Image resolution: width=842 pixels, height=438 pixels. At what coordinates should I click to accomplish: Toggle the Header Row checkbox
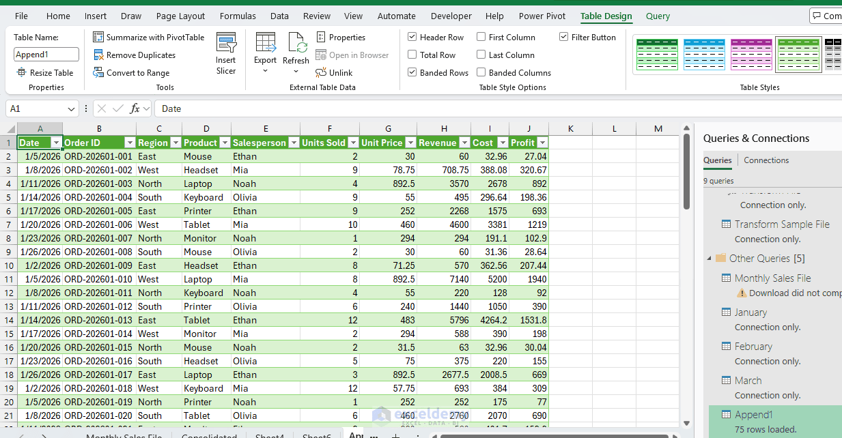point(412,38)
